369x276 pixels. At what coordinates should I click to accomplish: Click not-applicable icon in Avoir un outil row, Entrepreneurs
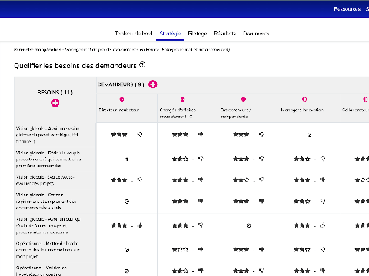click(248, 225)
